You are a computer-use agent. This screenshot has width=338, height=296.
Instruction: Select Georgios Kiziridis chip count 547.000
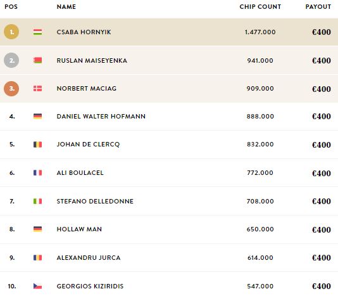260,286
